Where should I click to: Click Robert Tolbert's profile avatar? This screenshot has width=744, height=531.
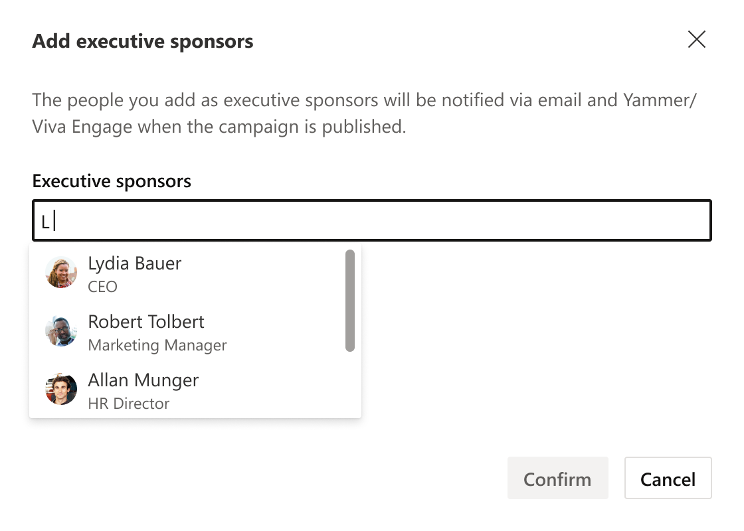60,331
